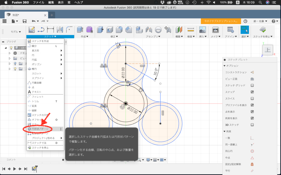The image size is (281, 175).
Task: Open the 雄一 佐藤 account dropdown
Action: tap(260, 21)
